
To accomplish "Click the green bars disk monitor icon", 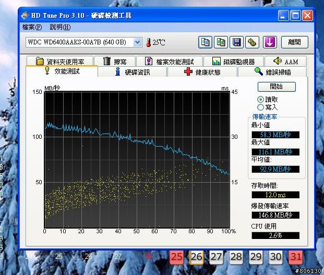I will coord(217,61).
